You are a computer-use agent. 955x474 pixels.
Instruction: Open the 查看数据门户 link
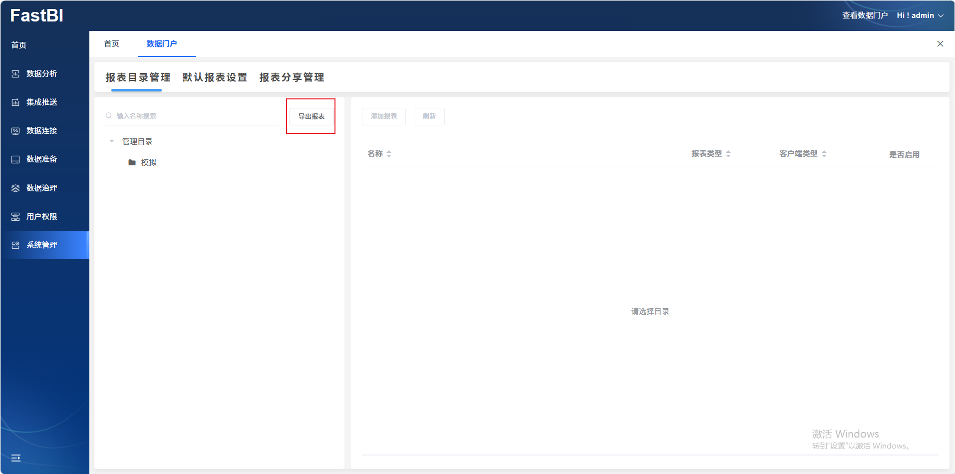pos(865,15)
